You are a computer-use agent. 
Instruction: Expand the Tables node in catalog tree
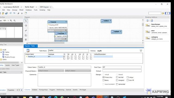point(1,52)
